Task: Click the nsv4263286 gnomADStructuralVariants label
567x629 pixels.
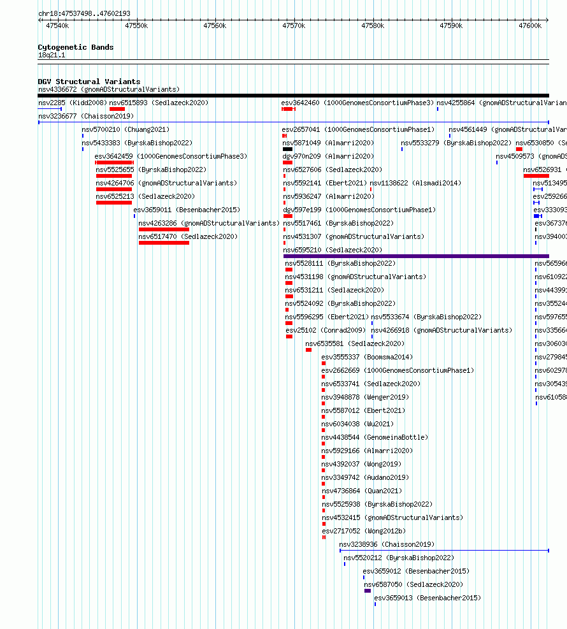Action: 209,223
